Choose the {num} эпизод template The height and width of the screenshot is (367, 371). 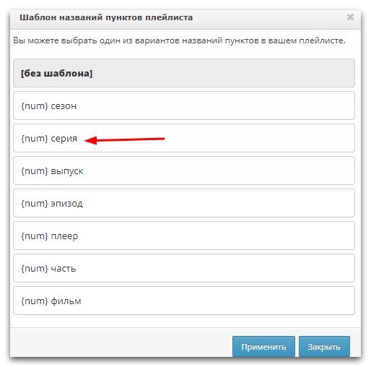click(184, 203)
